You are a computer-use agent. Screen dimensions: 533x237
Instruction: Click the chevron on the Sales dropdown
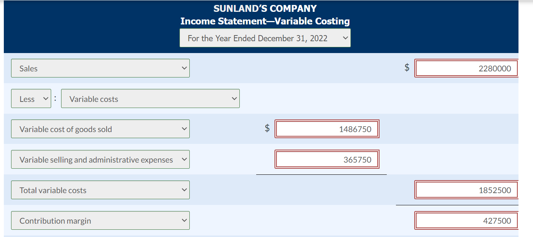185,68
